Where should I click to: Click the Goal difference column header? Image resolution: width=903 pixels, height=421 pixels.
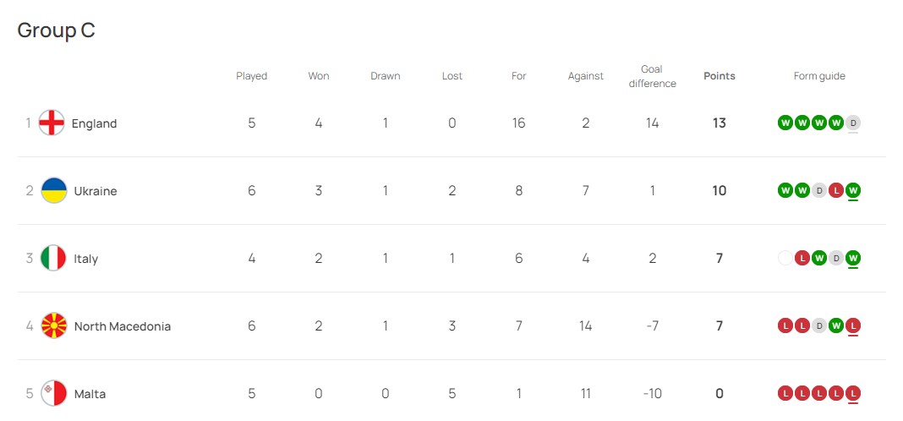click(652, 76)
